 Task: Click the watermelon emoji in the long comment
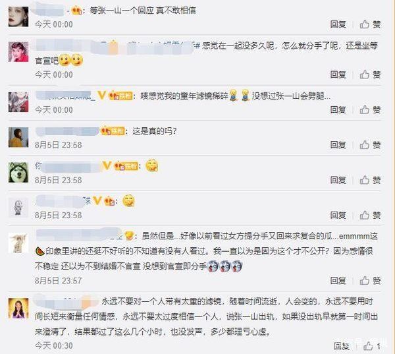[x=39, y=251]
